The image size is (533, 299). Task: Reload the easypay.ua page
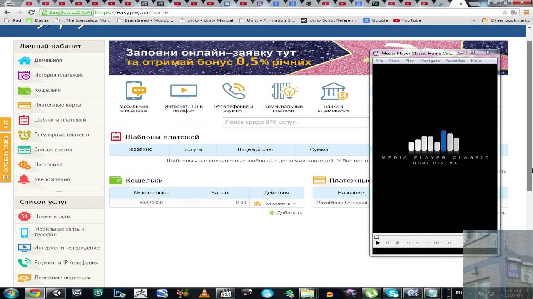point(32,12)
